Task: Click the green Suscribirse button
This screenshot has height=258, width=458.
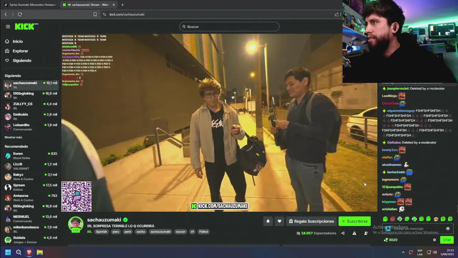Action: click(355, 221)
